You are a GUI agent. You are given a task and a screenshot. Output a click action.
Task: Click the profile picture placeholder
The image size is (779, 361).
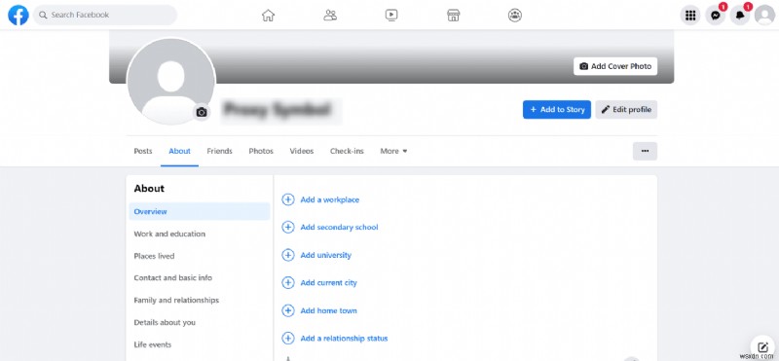[171, 81]
